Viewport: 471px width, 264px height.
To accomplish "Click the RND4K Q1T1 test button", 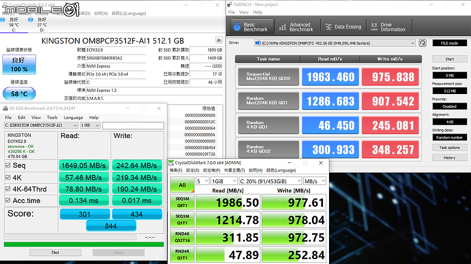I will click(182, 255).
